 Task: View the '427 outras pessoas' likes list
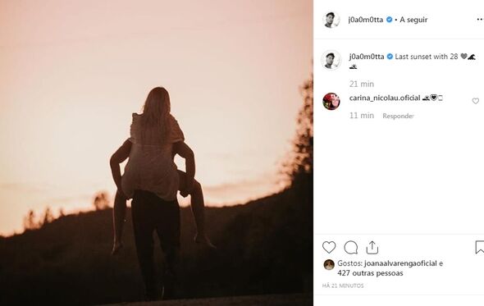click(x=370, y=273)
